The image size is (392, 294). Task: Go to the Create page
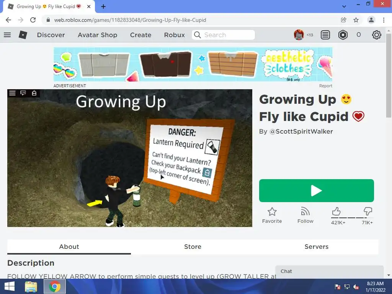tap(140, 35)
